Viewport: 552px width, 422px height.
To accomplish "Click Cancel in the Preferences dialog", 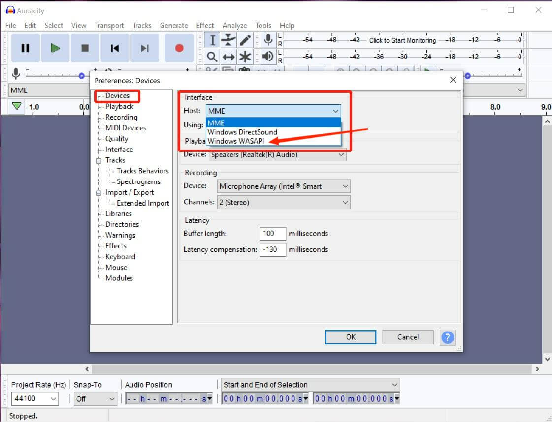I will (x=408, y=337).
